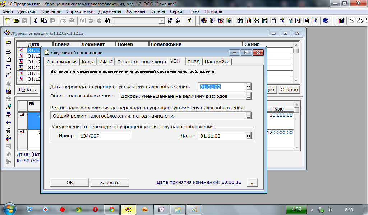Click the blue book icon in toolbar
The height and width of the screenshot is (215, 368).
coord(325,21)
